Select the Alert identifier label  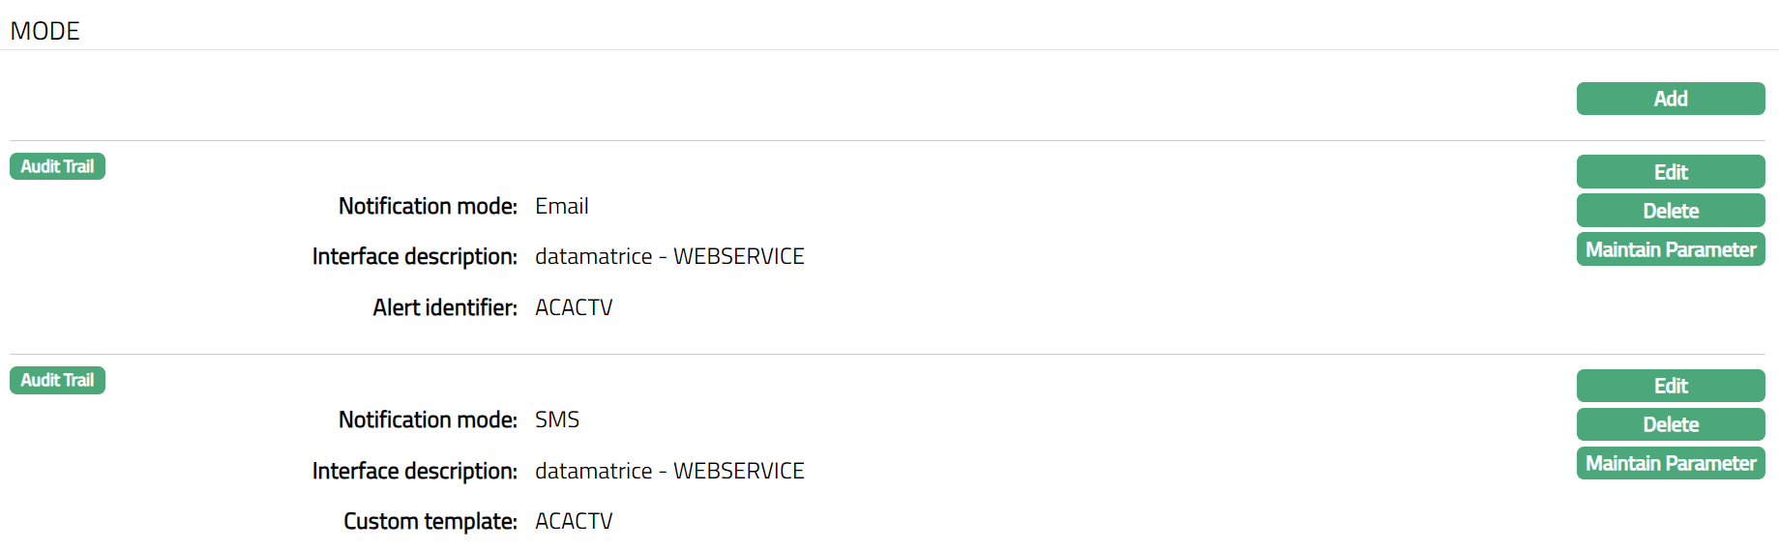point(445,307)
